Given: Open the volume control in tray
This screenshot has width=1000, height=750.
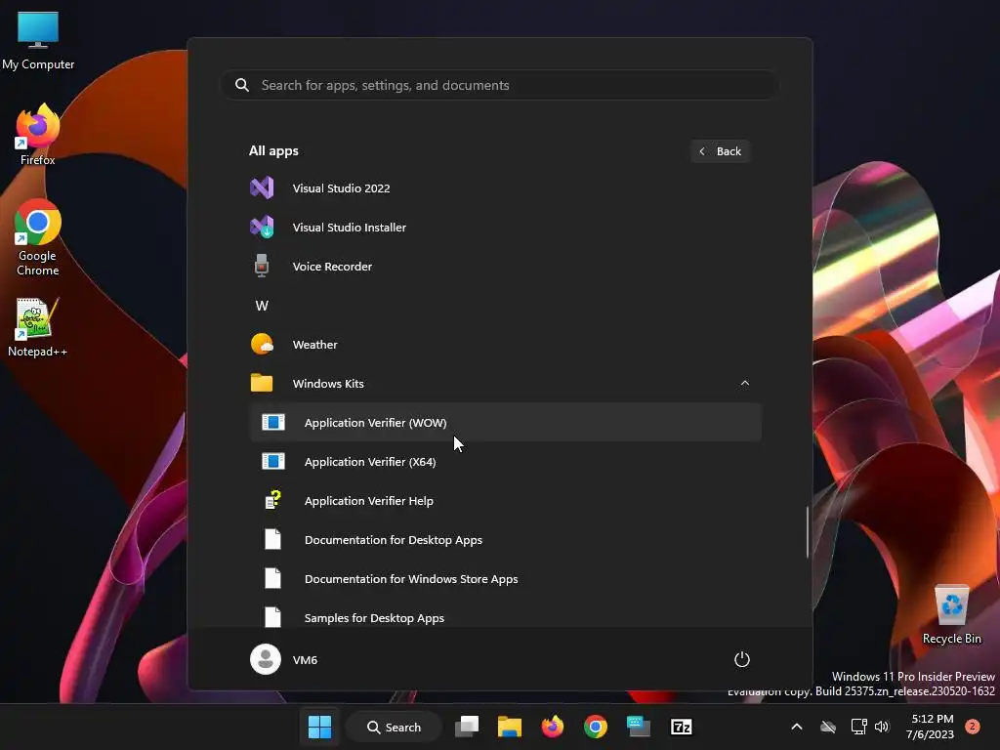Looking at the screenshot, I should click(882, 727).
